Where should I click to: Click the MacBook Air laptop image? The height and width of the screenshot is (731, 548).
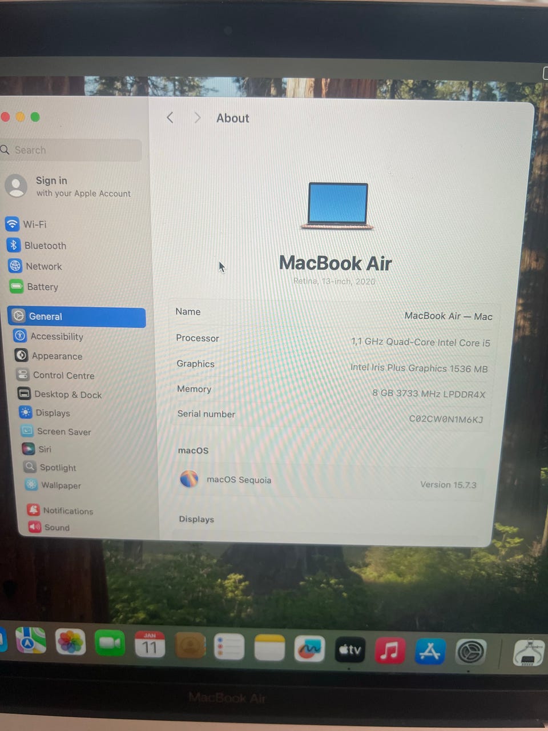(x=337, y=206)
